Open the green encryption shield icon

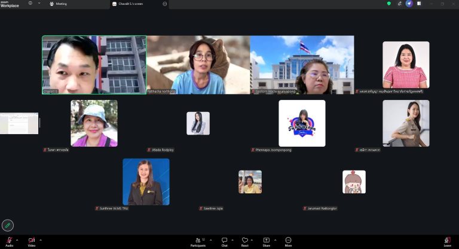pyautogui.click(x=388, y=4)
